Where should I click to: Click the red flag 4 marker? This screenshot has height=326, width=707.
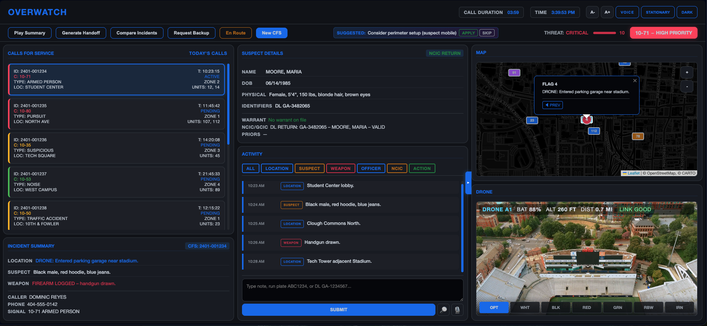[587, 120]
